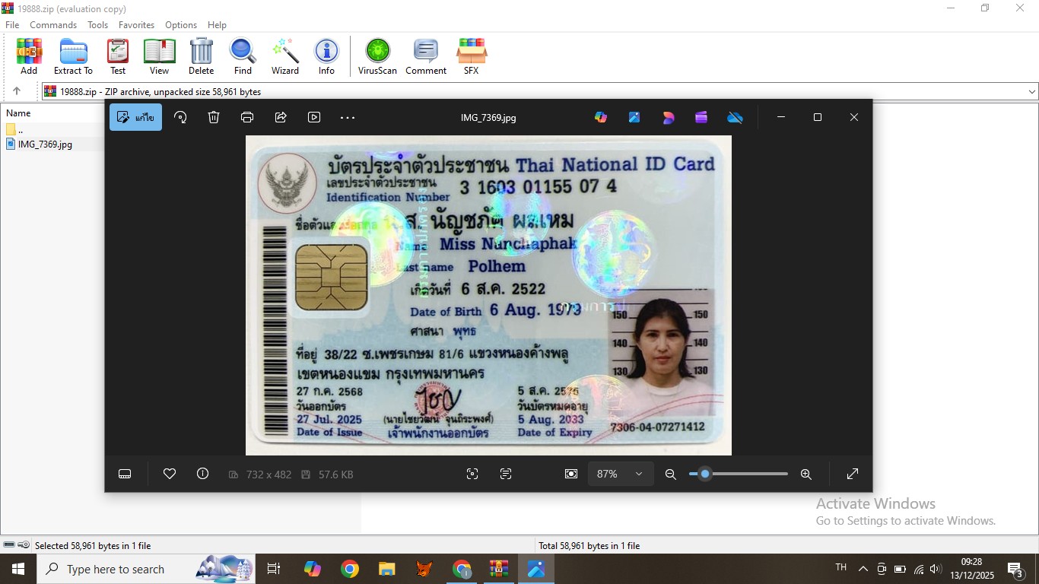The width and height of the screenshot is (1039, 584).
Task: Print the image from Photos toolbar
Action: (247, 117)
